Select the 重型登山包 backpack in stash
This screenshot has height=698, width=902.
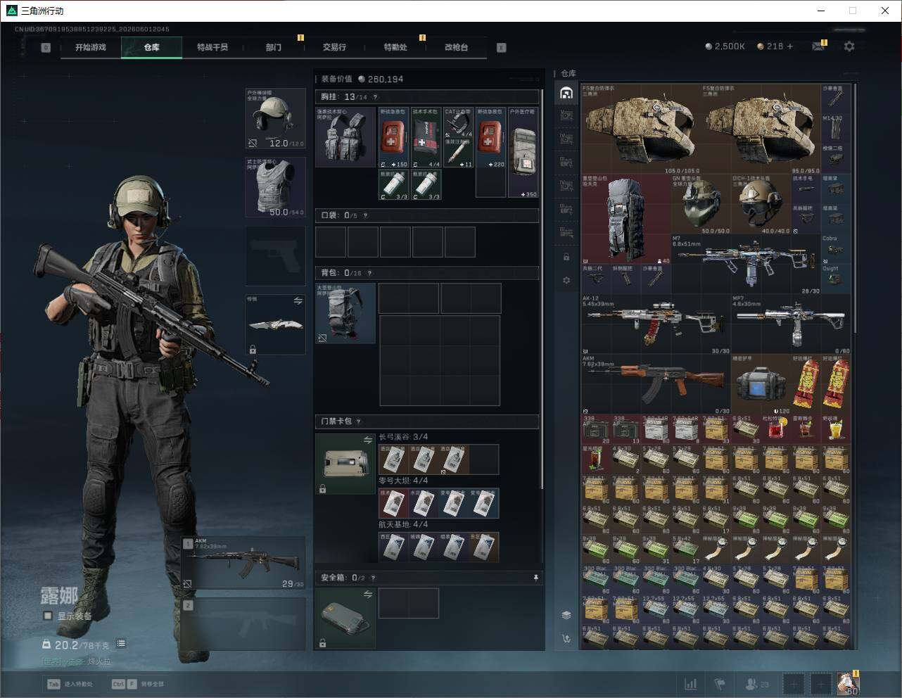coord(626,220)
